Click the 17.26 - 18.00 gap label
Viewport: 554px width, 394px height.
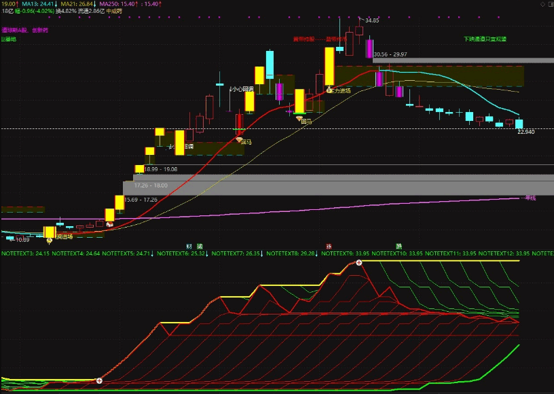coord(151,185)
